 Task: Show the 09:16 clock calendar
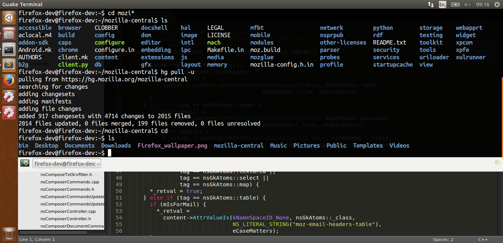tap(483, 4)
